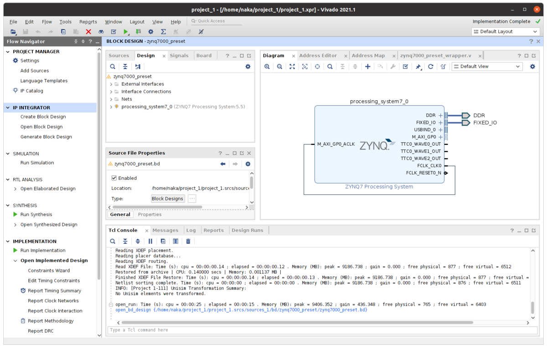Click the red X delete toolbar icon
This screenshot has height=348, width=547.
click(88, 31)
